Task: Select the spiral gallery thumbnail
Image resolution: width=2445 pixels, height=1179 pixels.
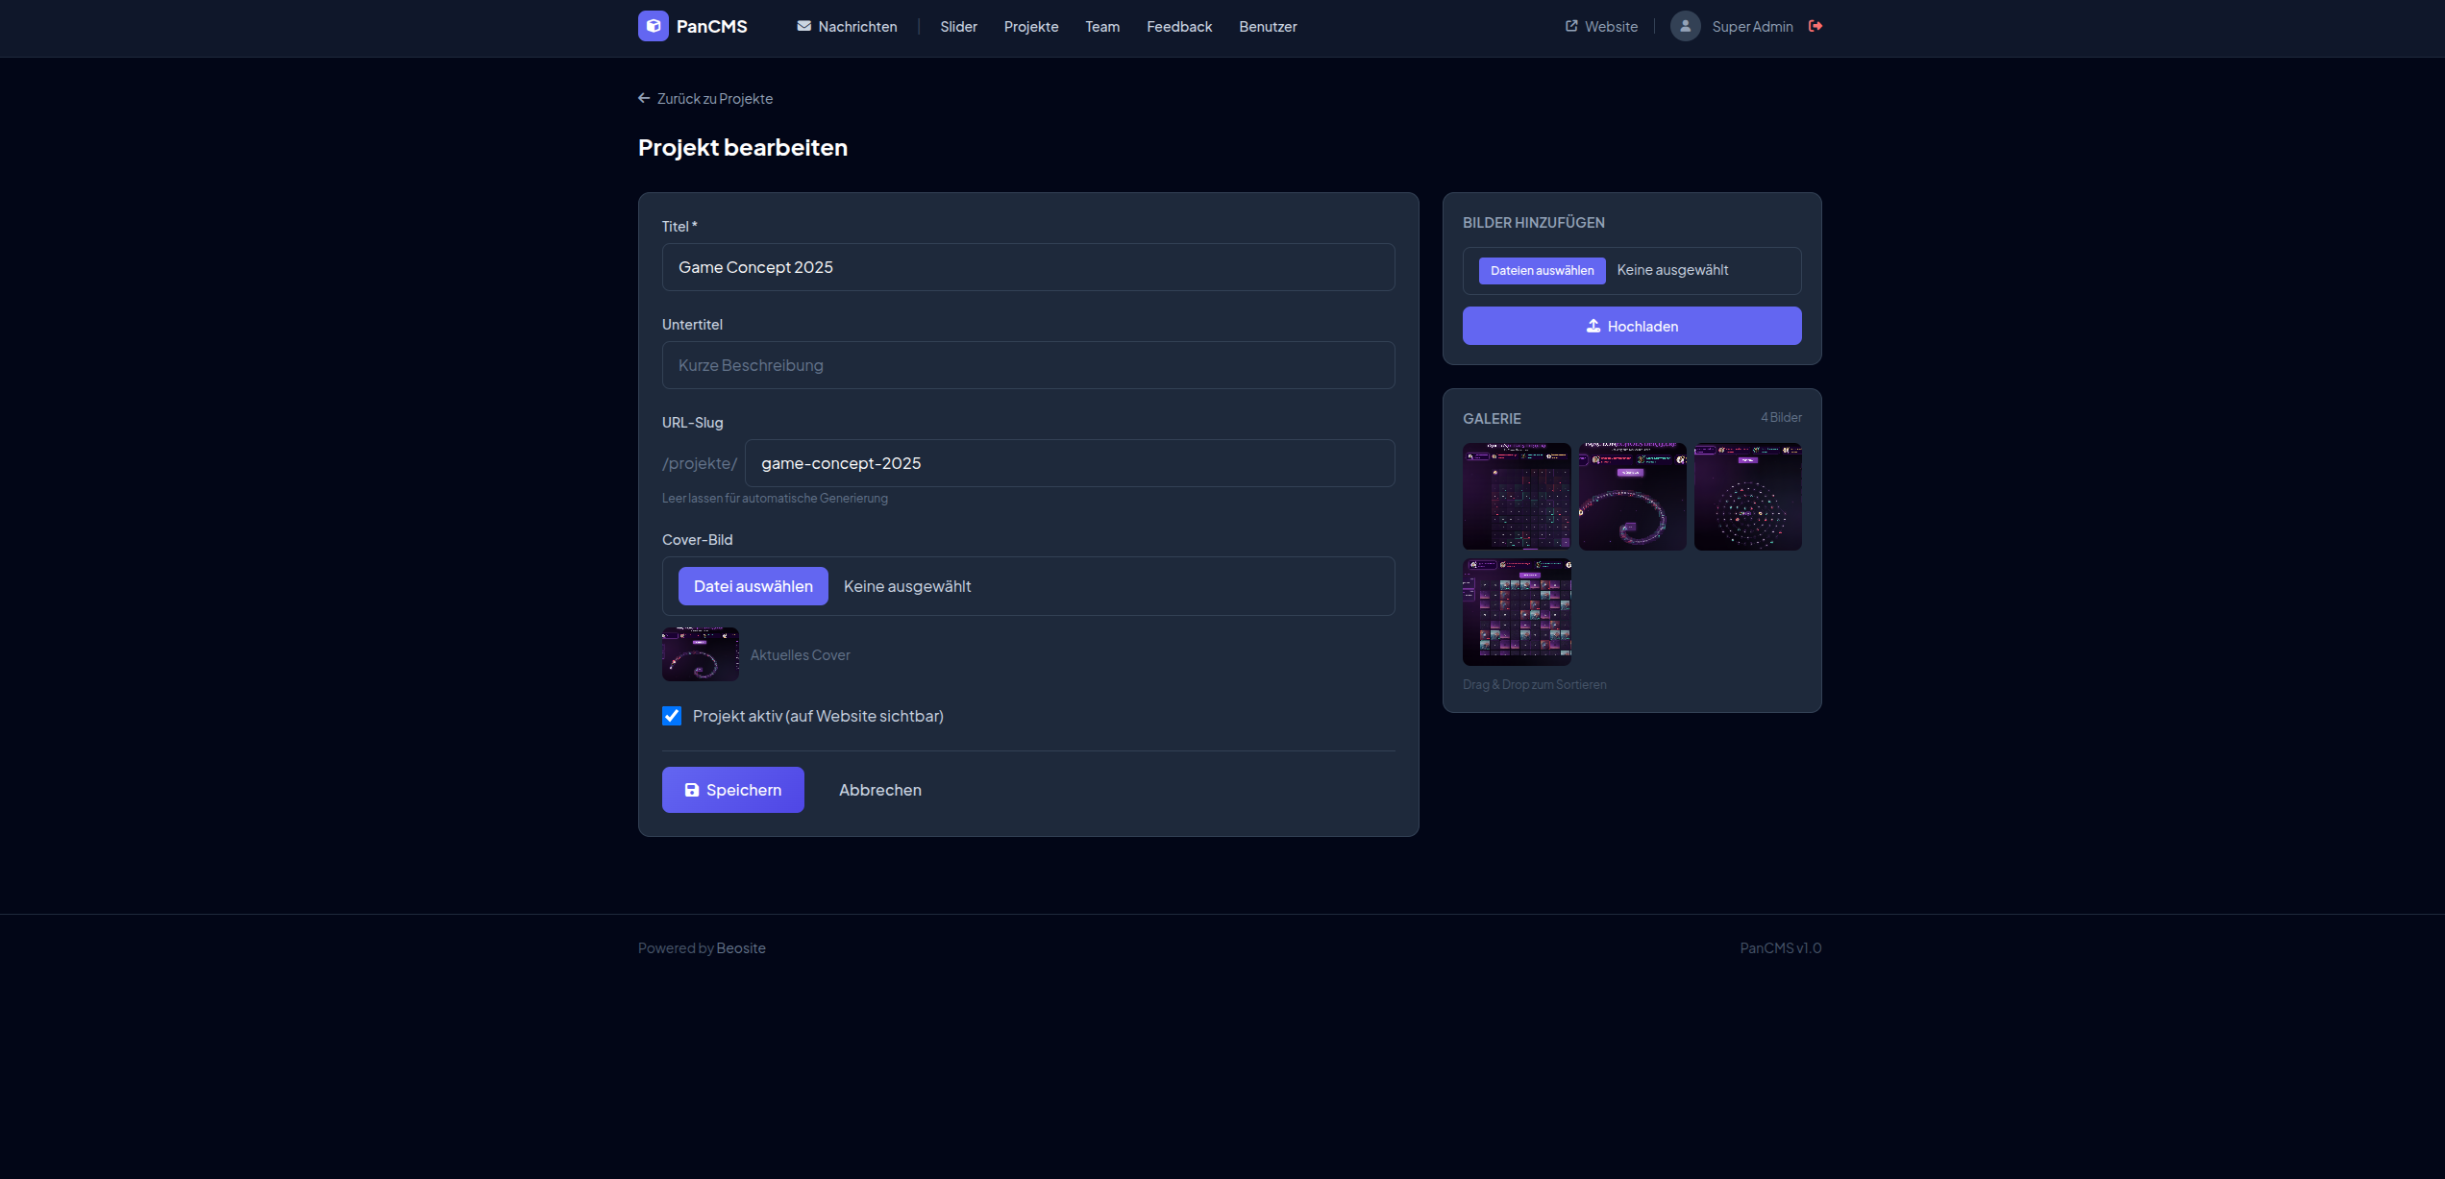Action: point(1631,496)
